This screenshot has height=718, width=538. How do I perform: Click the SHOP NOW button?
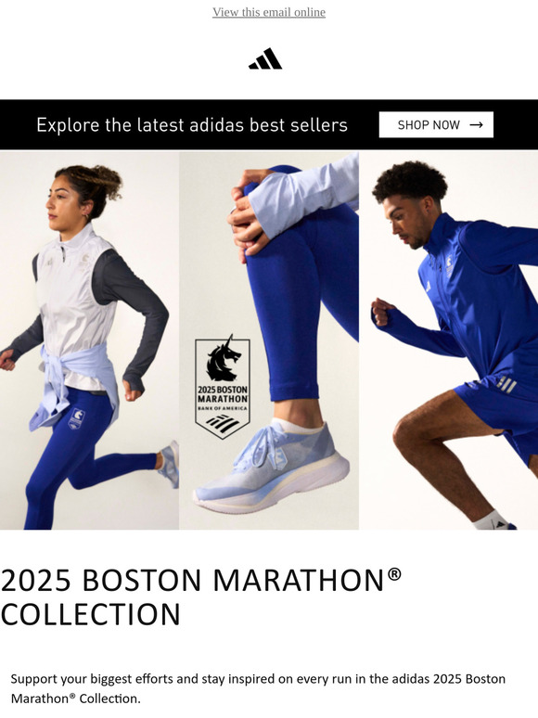(x=436, y=124)
